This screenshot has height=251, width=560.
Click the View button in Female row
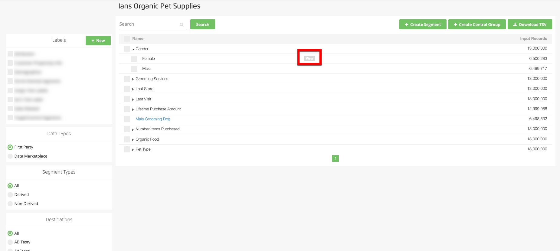tap(309, 58)
